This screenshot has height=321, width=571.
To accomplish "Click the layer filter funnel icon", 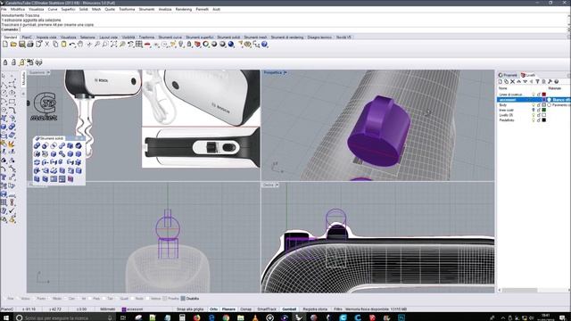I will tap(537, 81).
